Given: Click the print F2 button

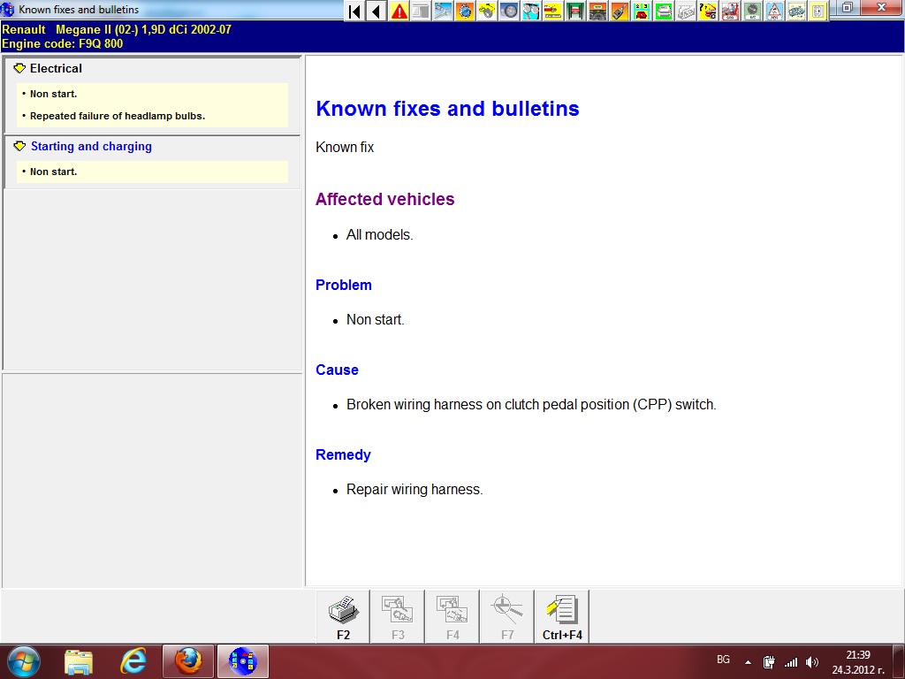Looking at the screenshot, I should [x=343, y=616].
